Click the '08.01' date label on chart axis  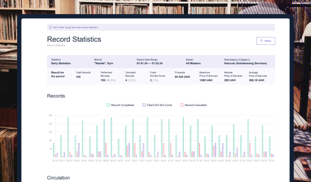pos(106,161)
